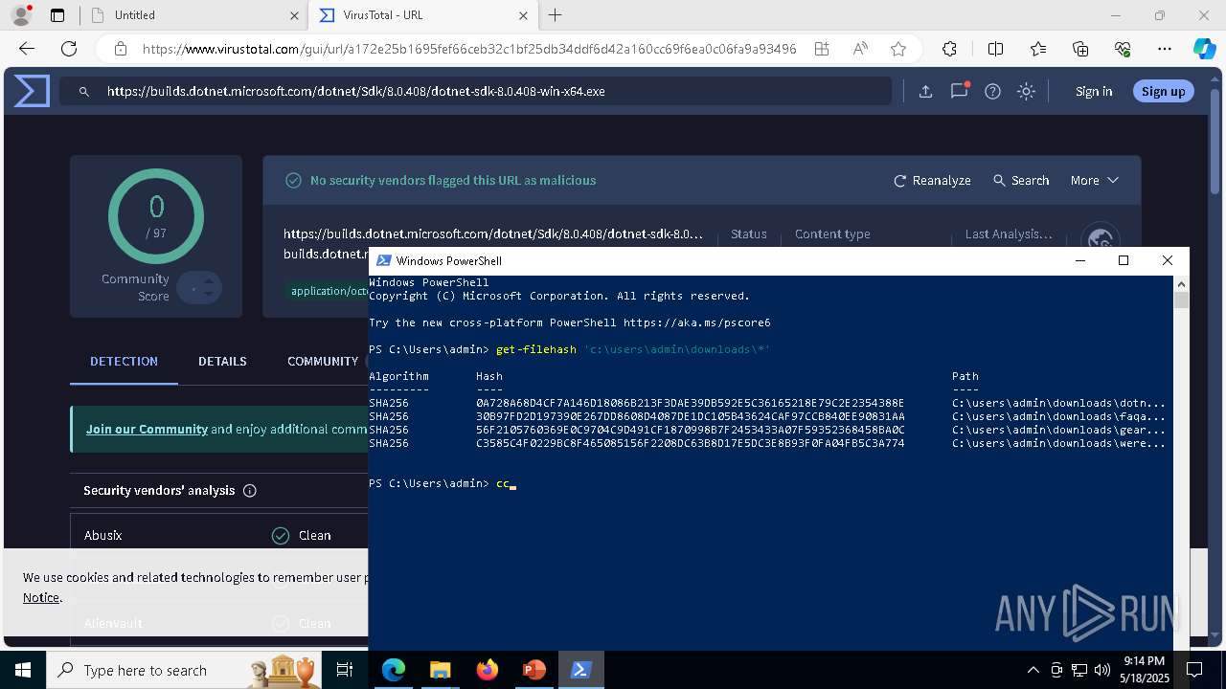
Task: Click the hash beginning 0A728A68D4CF
Action: 690,403
